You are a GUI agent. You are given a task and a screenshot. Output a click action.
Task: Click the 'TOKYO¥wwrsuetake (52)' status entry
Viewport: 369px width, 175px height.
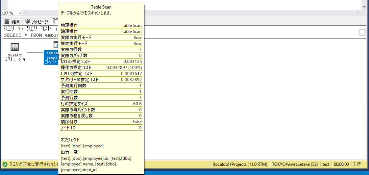[295, 165]
